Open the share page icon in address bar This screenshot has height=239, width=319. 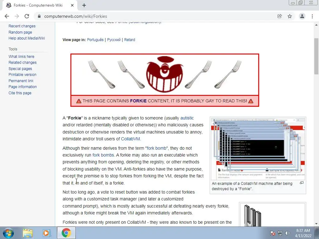click(279, 16)
